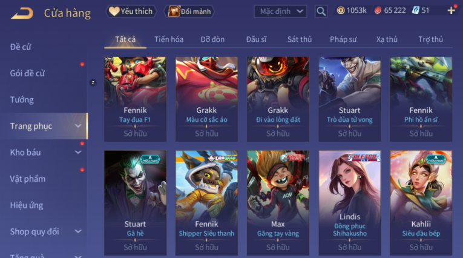Open search with the magnifier icon
463x258 pixels.
point(321,12)
